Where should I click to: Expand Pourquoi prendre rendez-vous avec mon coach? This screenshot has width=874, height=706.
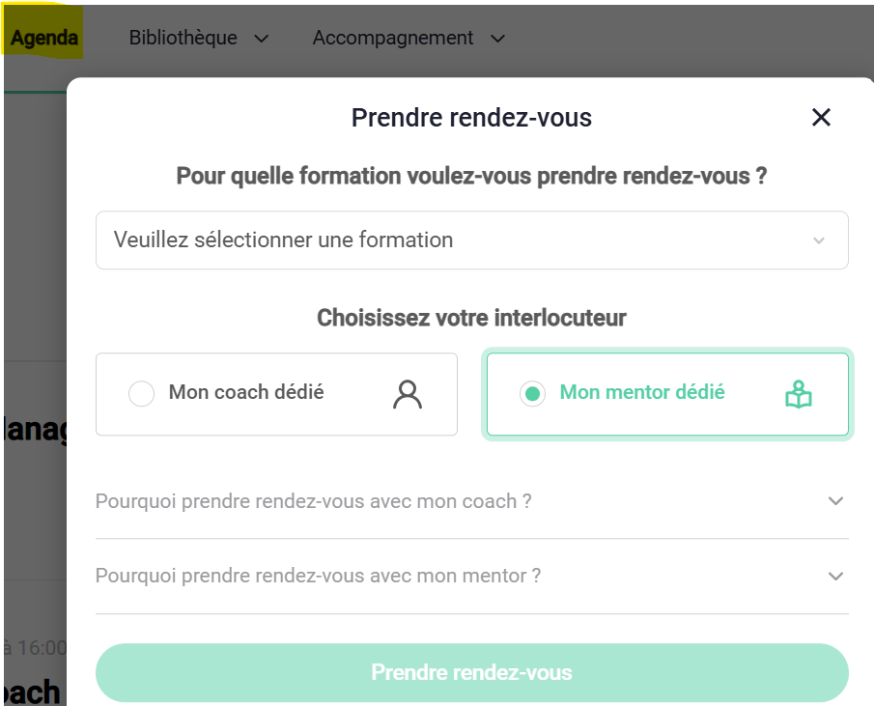tap(314, 501)
